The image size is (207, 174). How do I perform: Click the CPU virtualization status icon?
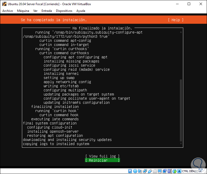(x=170, y=171)
